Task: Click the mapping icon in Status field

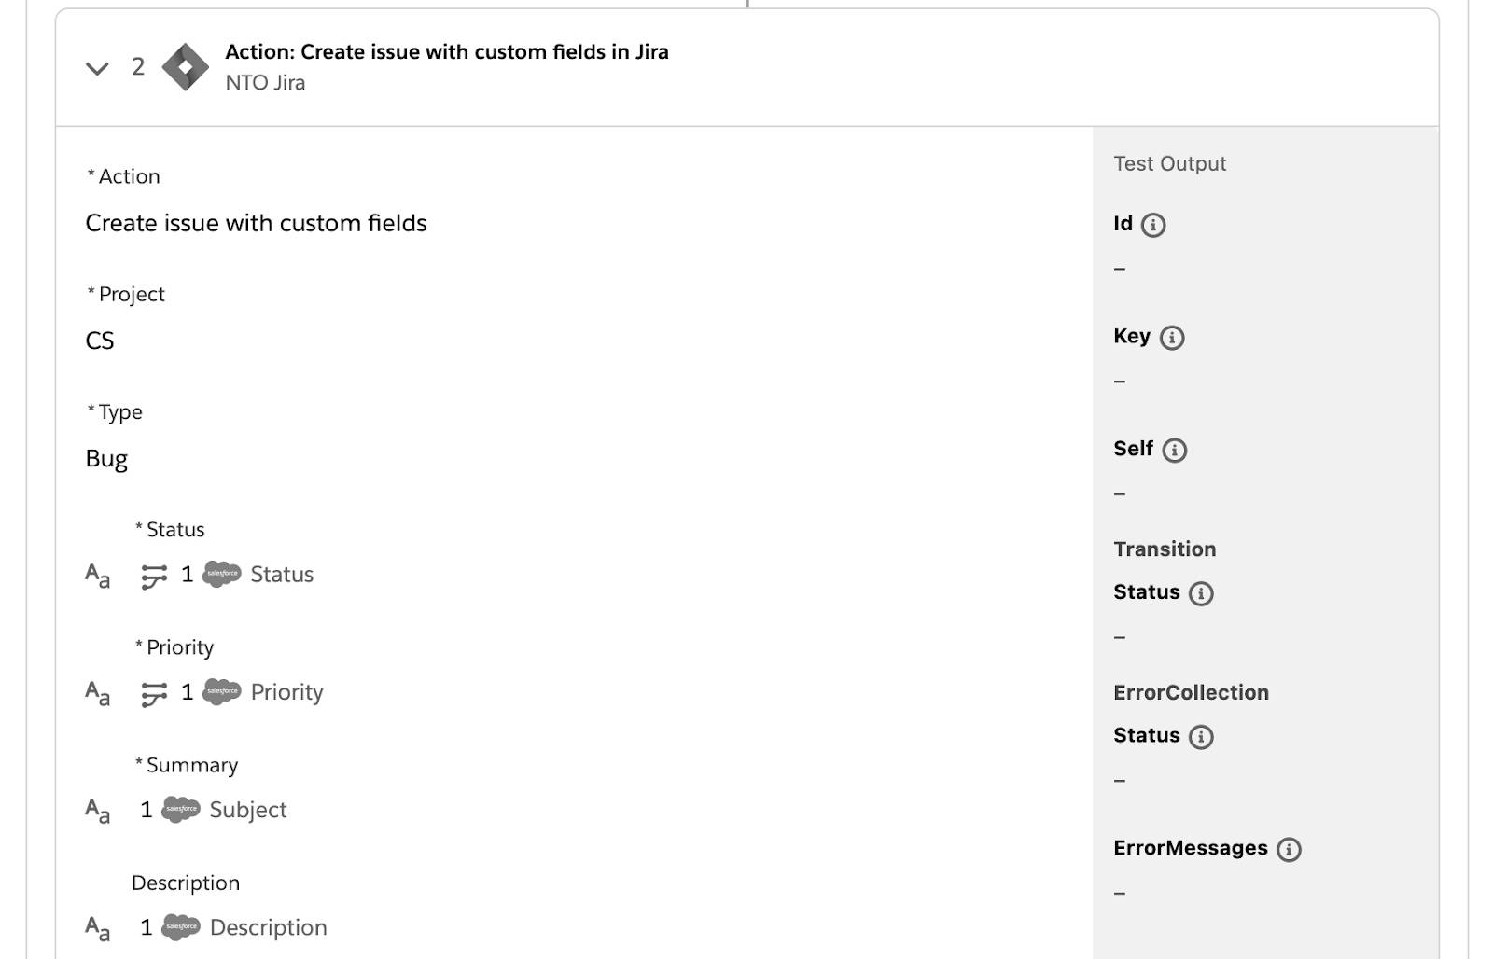Action: point(154,576)
